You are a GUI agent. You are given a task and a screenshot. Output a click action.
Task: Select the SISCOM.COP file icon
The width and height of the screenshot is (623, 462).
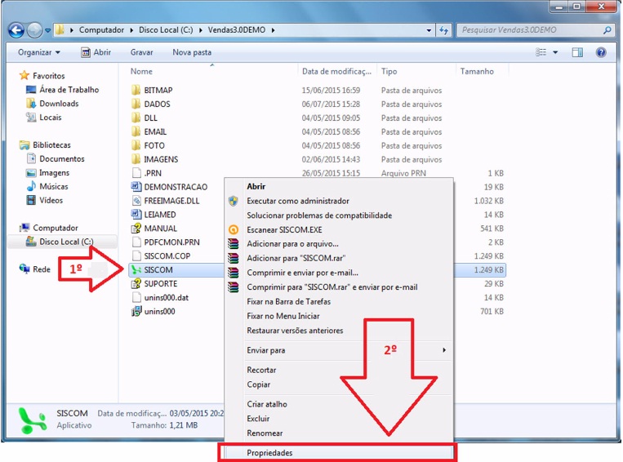coord(136,256)
